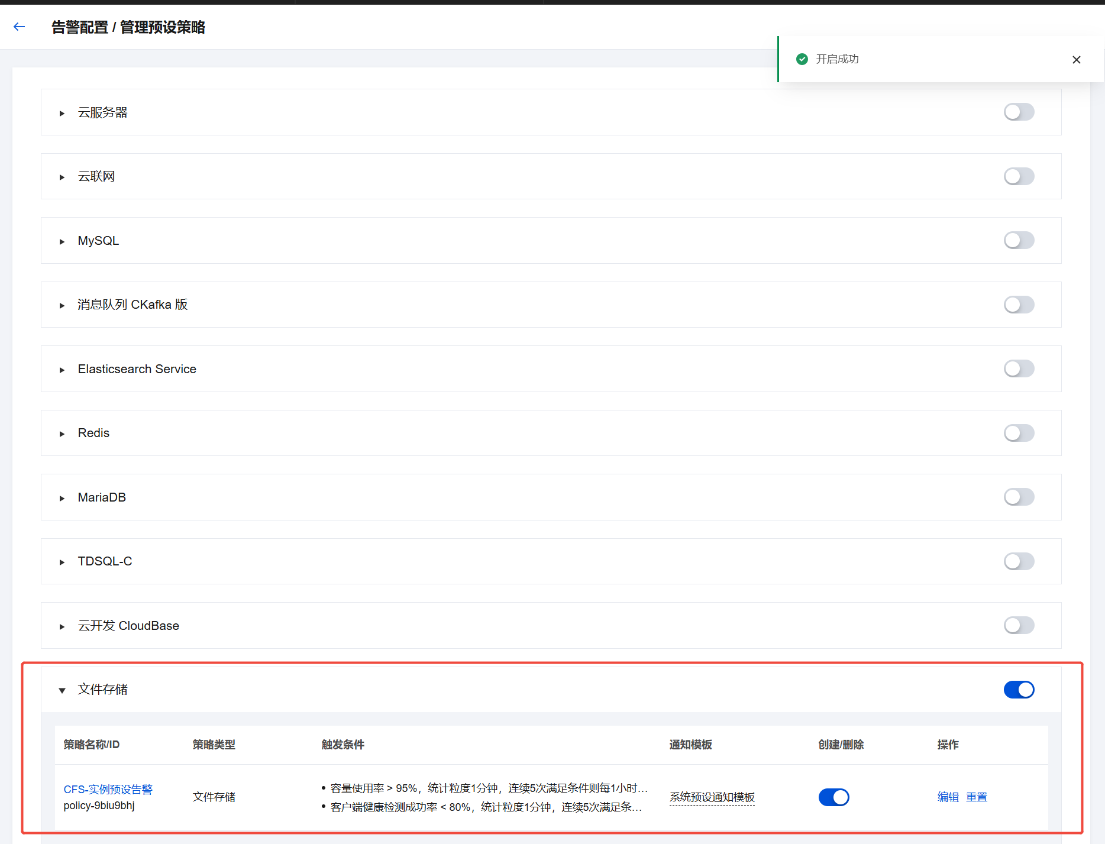Open the CFS-实例预设告警 policy link
Image resolution: width=1105 pixels, height=844 pixels.
click(x=108, y=789)
